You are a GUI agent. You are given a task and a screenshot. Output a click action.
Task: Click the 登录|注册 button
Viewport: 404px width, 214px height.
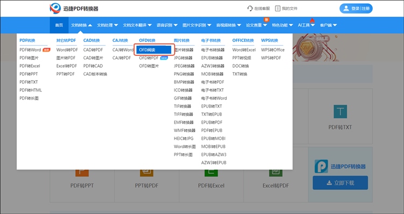coord(356,9)
